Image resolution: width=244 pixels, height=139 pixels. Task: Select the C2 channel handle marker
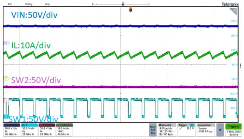[6, 117]
